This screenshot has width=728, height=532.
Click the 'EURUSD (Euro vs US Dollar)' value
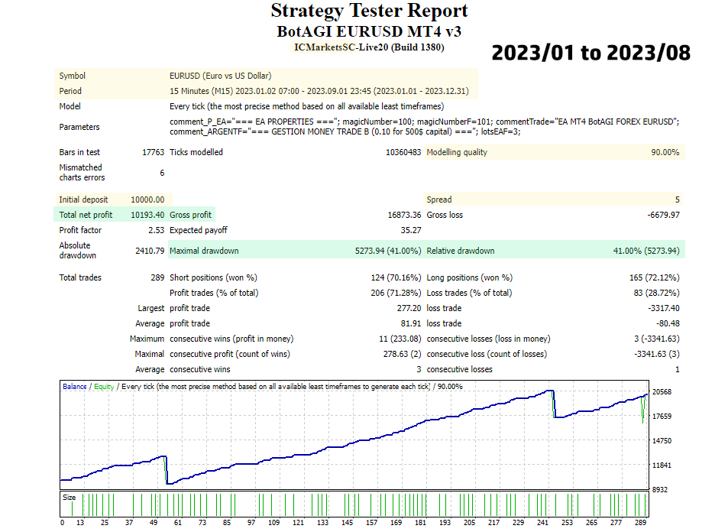[x=221, y=76]
